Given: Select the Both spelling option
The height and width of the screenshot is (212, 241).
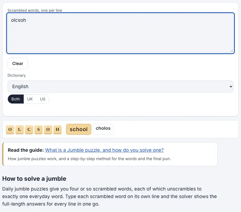Looking at the screenshot, I should [16, 99].
